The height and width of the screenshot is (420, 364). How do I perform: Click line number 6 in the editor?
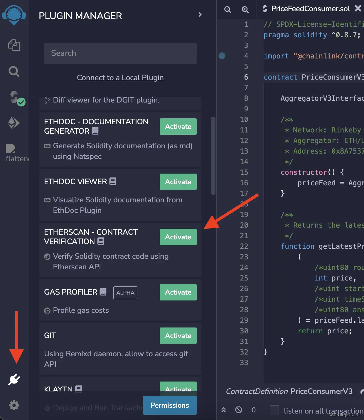pos(246,77)
